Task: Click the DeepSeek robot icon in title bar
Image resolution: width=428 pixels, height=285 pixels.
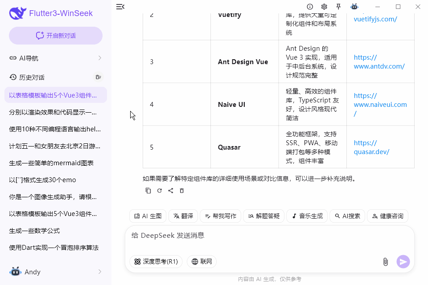Action: (x=354, y=7)
